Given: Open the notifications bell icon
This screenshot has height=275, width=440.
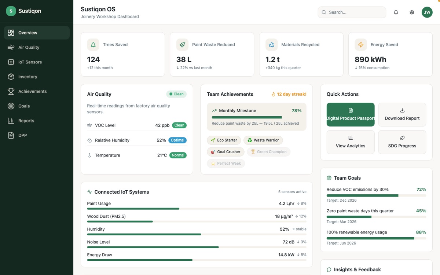Looking at the screenshot, I should tap(396, 12).
